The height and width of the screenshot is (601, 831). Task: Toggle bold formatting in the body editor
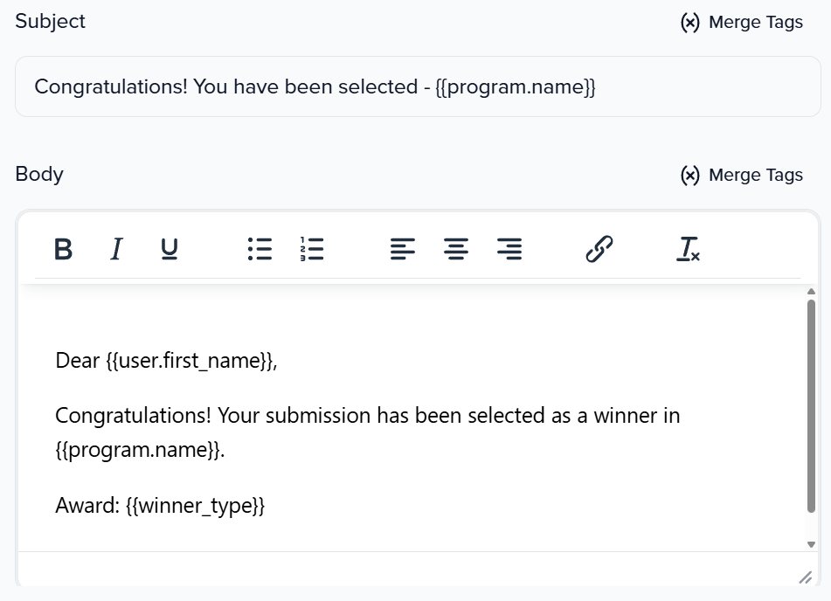pos(63,250)
